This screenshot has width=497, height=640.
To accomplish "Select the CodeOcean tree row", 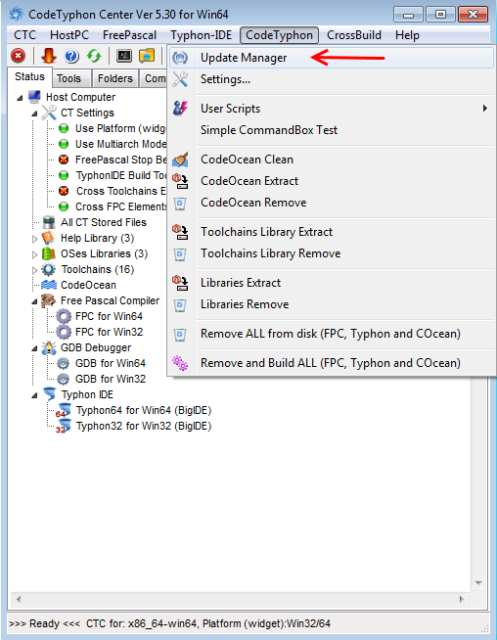I will tap(88, 285).
